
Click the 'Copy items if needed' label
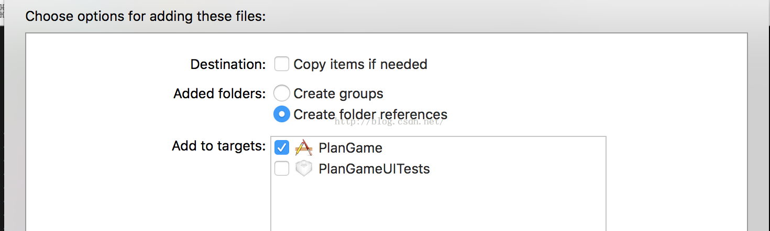pos(360,64)
